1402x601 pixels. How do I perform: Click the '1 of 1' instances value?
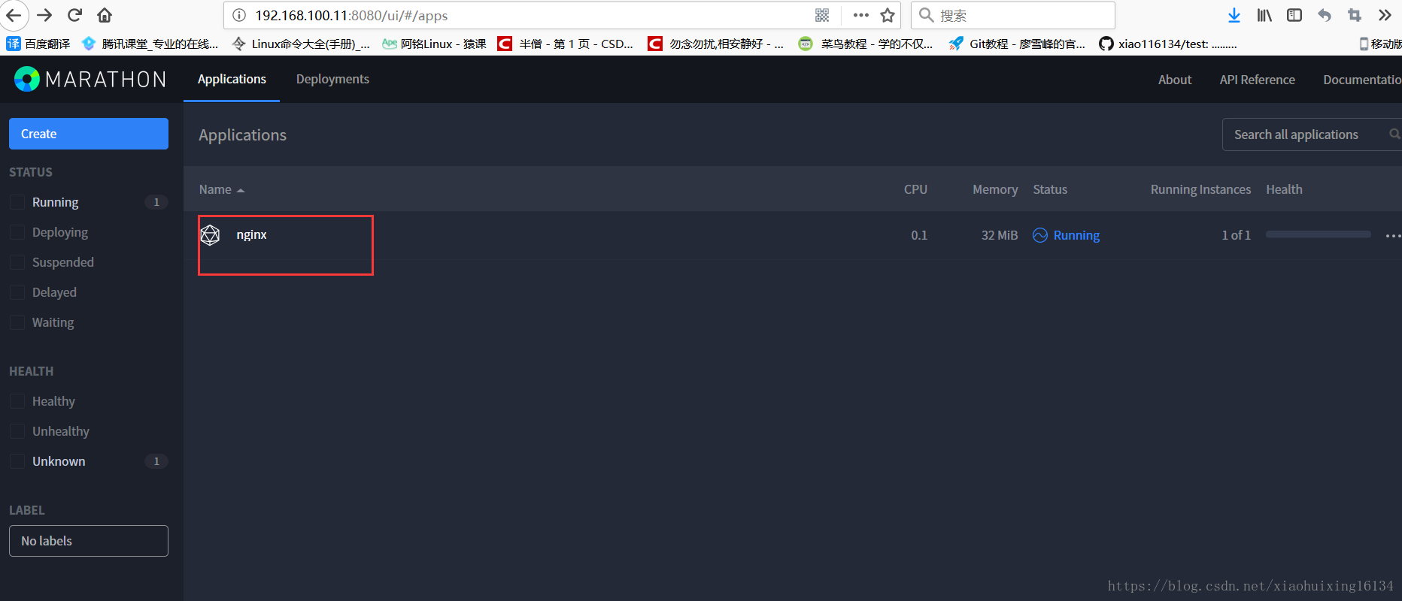1236,235
